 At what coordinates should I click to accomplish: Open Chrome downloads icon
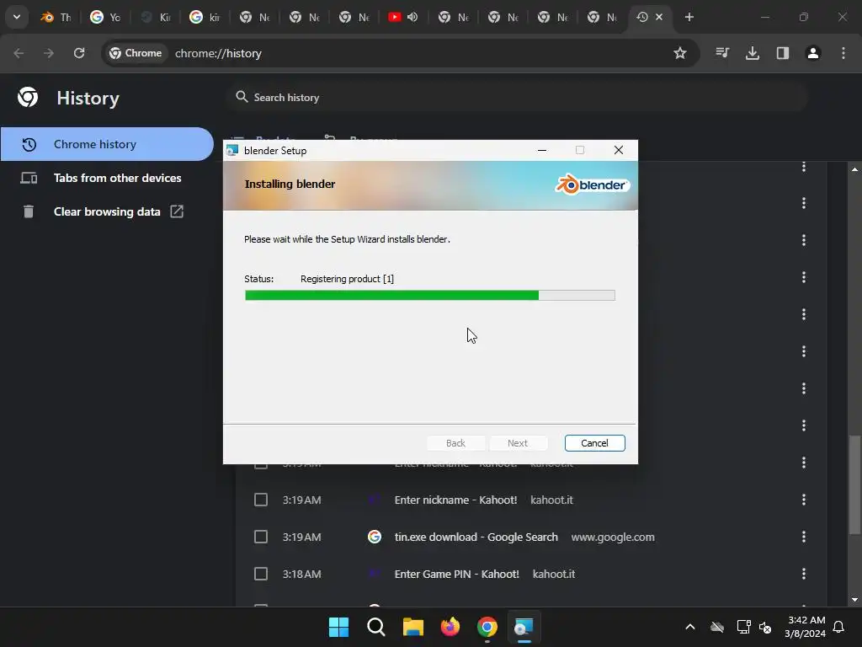click(753, 53)
